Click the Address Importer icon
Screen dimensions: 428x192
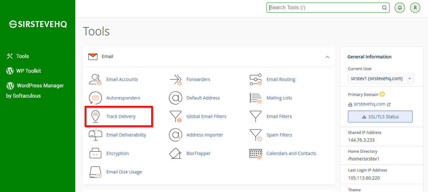pyautogui.click(x=175, y=135)
